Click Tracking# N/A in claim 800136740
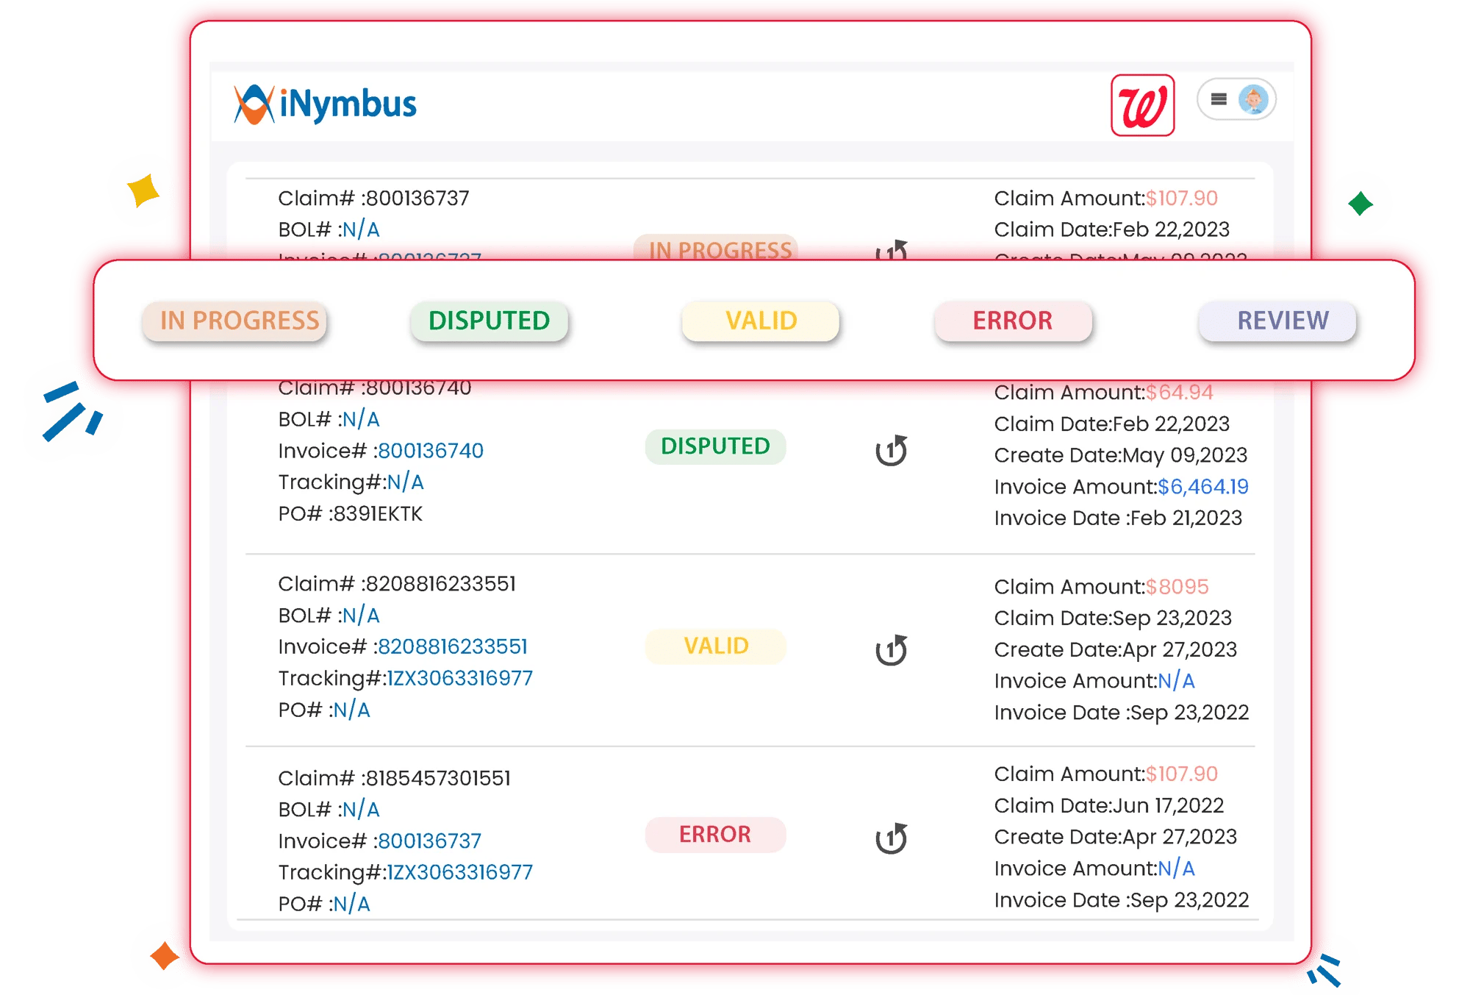1470x995 pixels. click(406, 482)
